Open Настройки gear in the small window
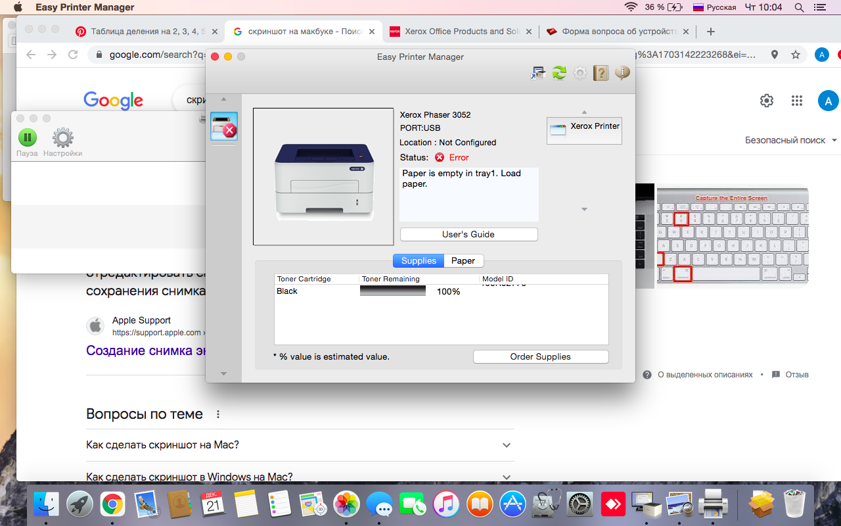Image resolution: width=841 pixels, height=526 pixels. point(63,137)
